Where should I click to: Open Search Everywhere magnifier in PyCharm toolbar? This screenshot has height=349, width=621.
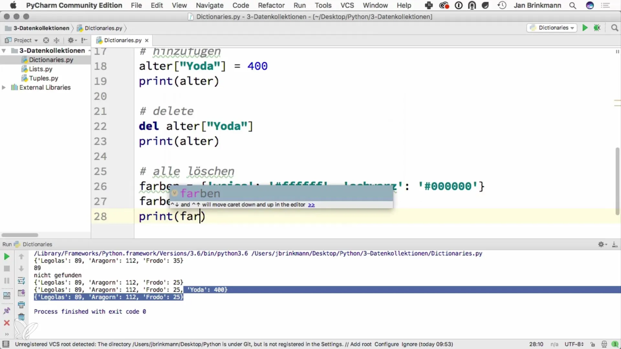point(615,28)
